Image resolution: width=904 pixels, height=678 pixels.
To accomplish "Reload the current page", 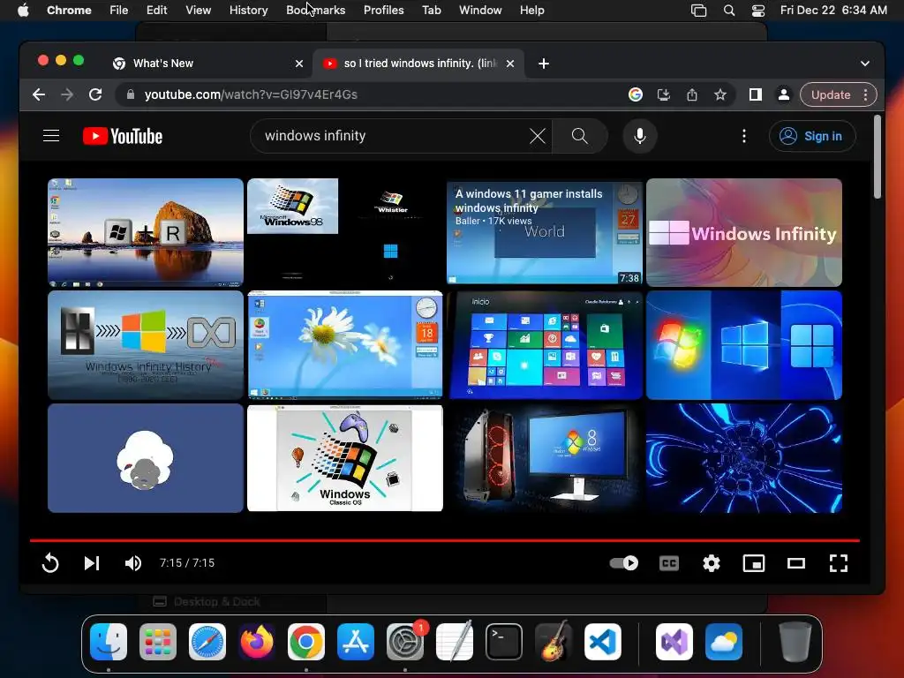I will [x=95, y=94].
